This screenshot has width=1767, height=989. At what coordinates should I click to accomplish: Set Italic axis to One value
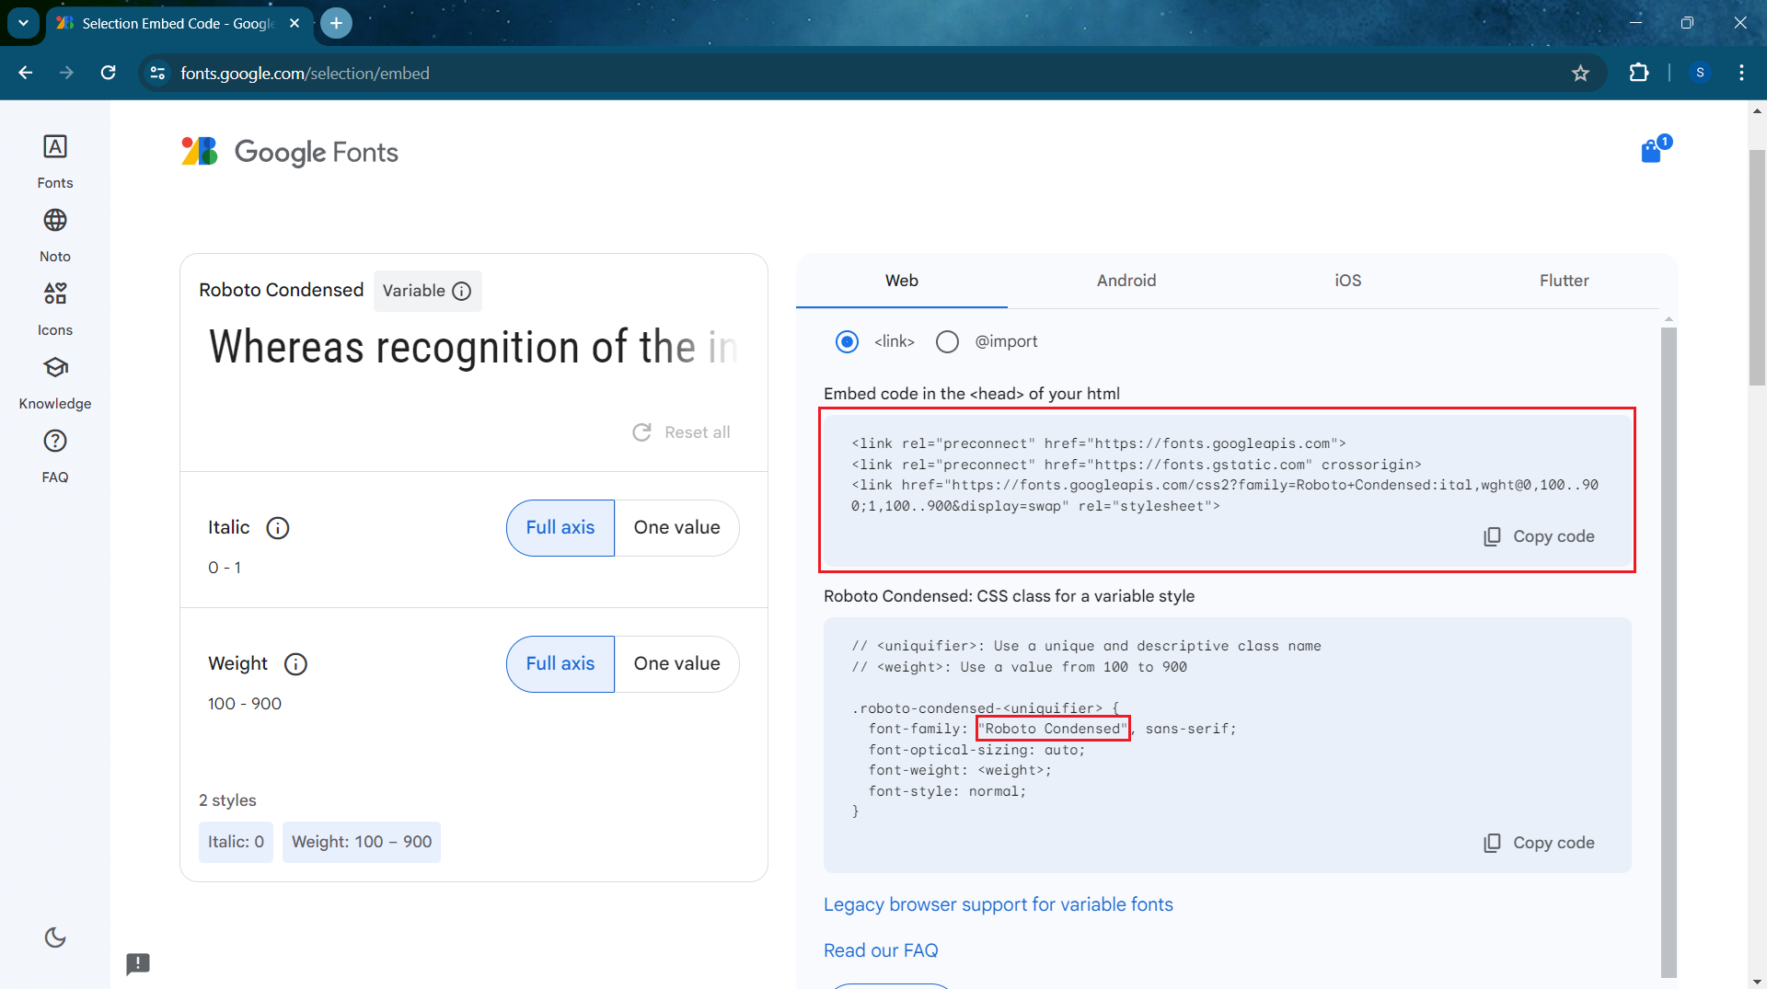[x=676, y=528]
